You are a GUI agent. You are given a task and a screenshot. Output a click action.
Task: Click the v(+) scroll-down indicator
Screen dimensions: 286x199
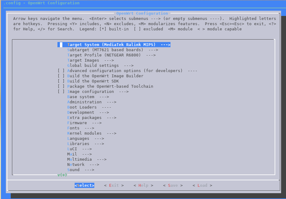point(62,175)
